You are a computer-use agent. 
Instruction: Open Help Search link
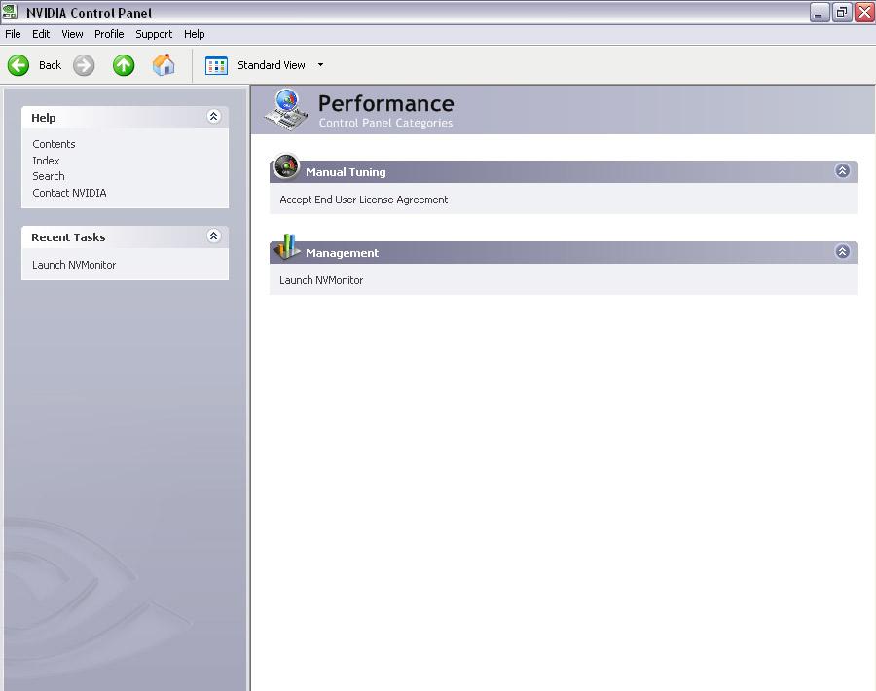(49, 176)
